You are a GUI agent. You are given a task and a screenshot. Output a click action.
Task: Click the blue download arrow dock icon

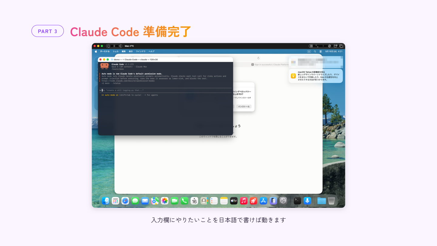pos(307,201)
